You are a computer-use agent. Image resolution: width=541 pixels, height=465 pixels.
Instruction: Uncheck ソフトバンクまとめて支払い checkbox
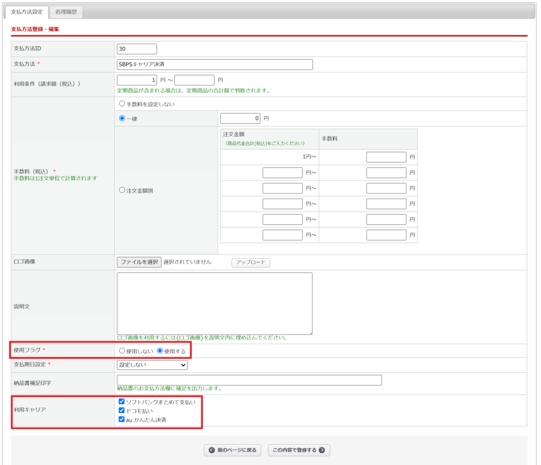point(122,402)
